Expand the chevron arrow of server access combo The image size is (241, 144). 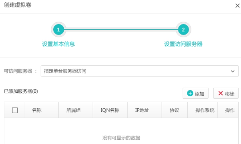pos(232,71)
